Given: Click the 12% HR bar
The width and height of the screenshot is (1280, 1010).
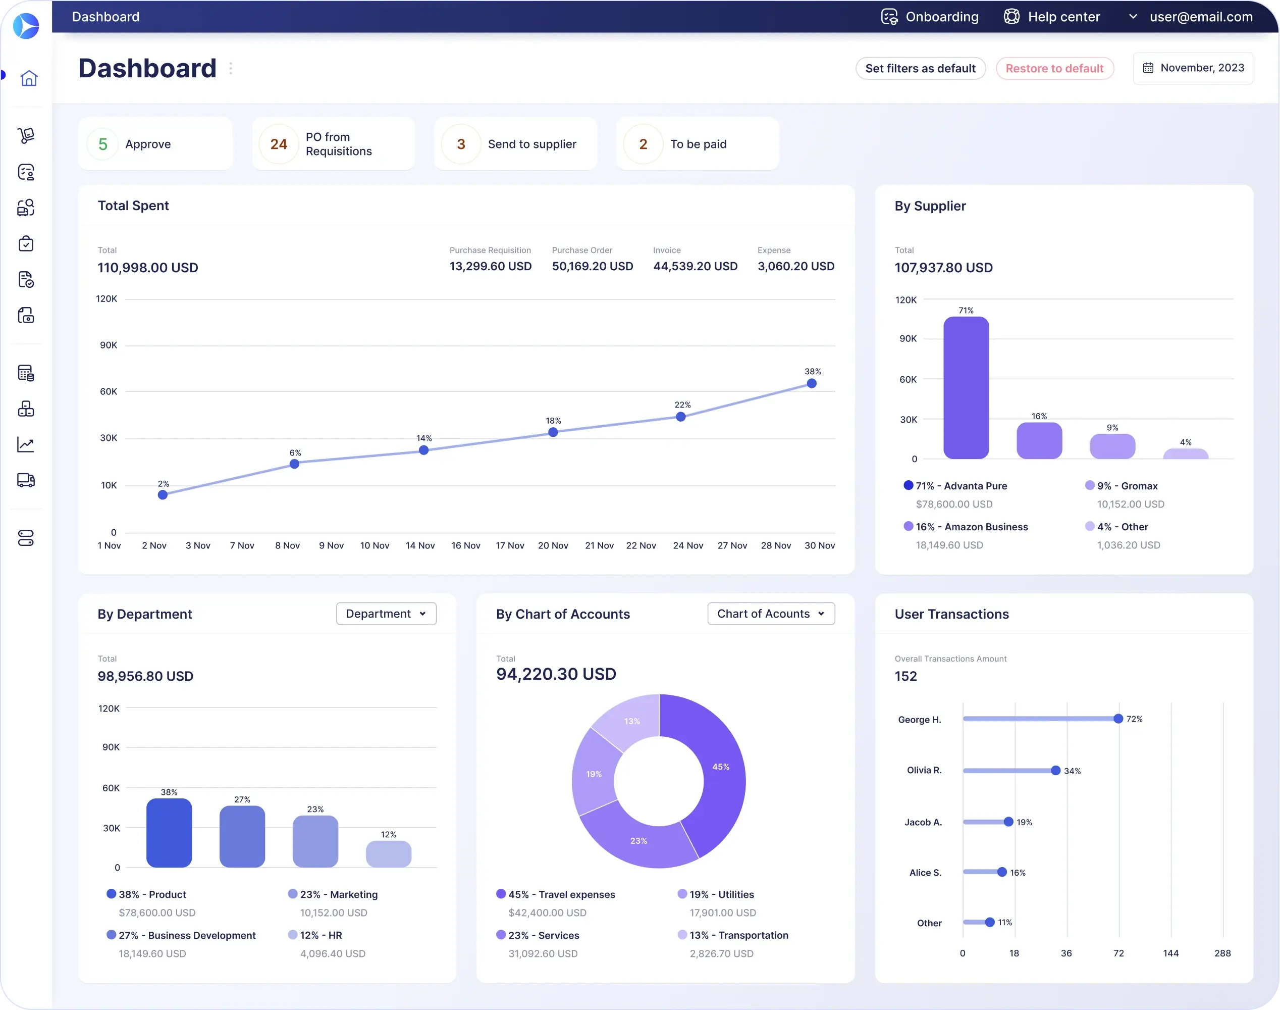Looking at the screenshot, I should (x=389, y=854).
